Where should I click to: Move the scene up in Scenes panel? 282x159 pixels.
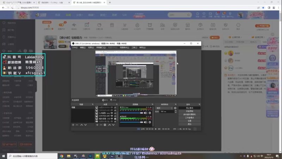pos(81,125)
